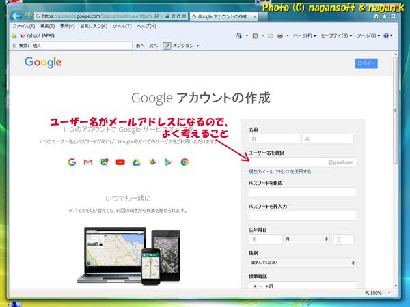410x307 pixels.
Task: Click the Google Maps icon
Action: coord(104,162)
